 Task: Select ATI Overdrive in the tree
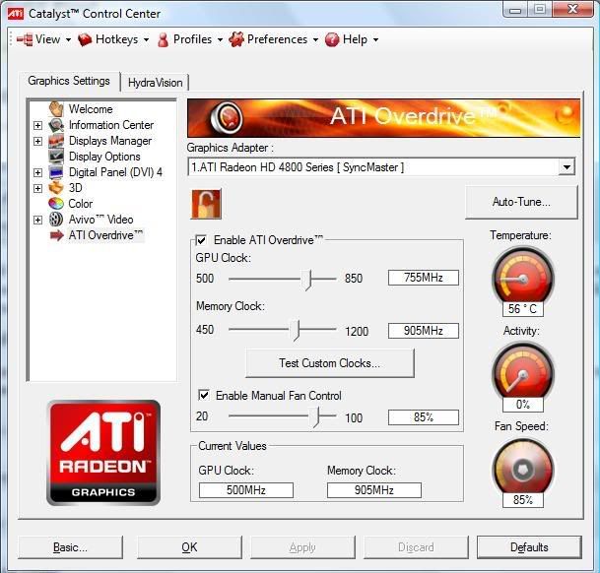(106, 235)
